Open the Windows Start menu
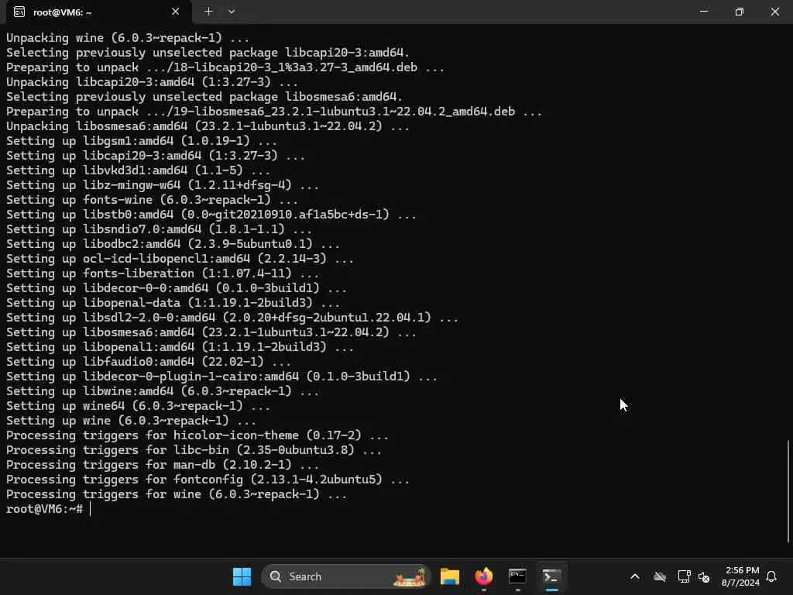This screenshot has height=595, width=793. coord(242,576)
